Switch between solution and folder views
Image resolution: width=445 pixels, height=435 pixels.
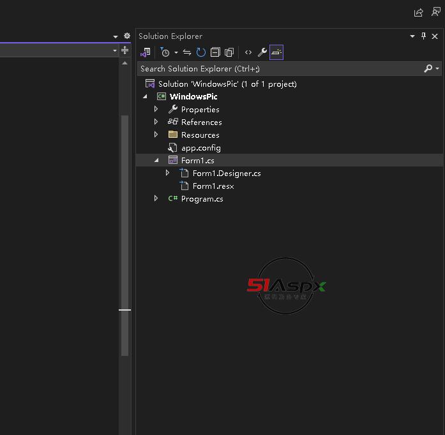pyautogui.click(x=146, y=52)
